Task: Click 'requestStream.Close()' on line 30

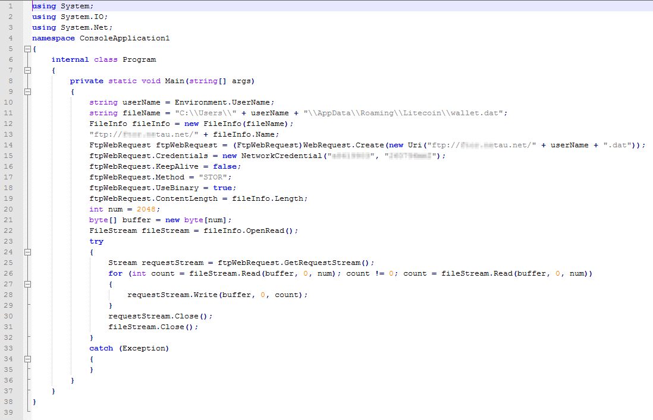Action: click(158, 317)
